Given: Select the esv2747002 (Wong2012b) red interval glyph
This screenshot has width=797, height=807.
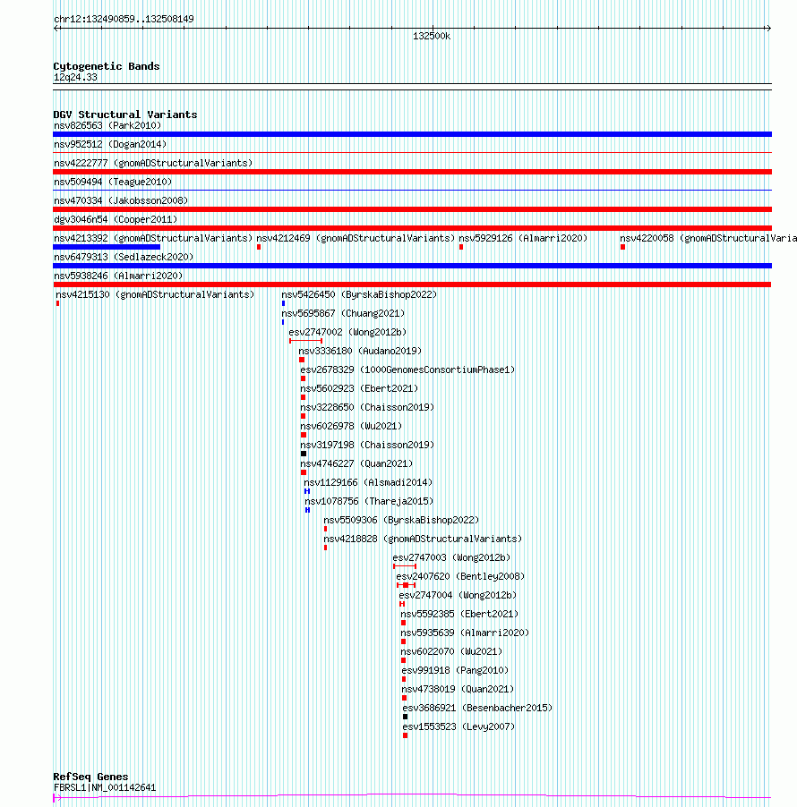Looking at the screenshot, I should 306,341.
